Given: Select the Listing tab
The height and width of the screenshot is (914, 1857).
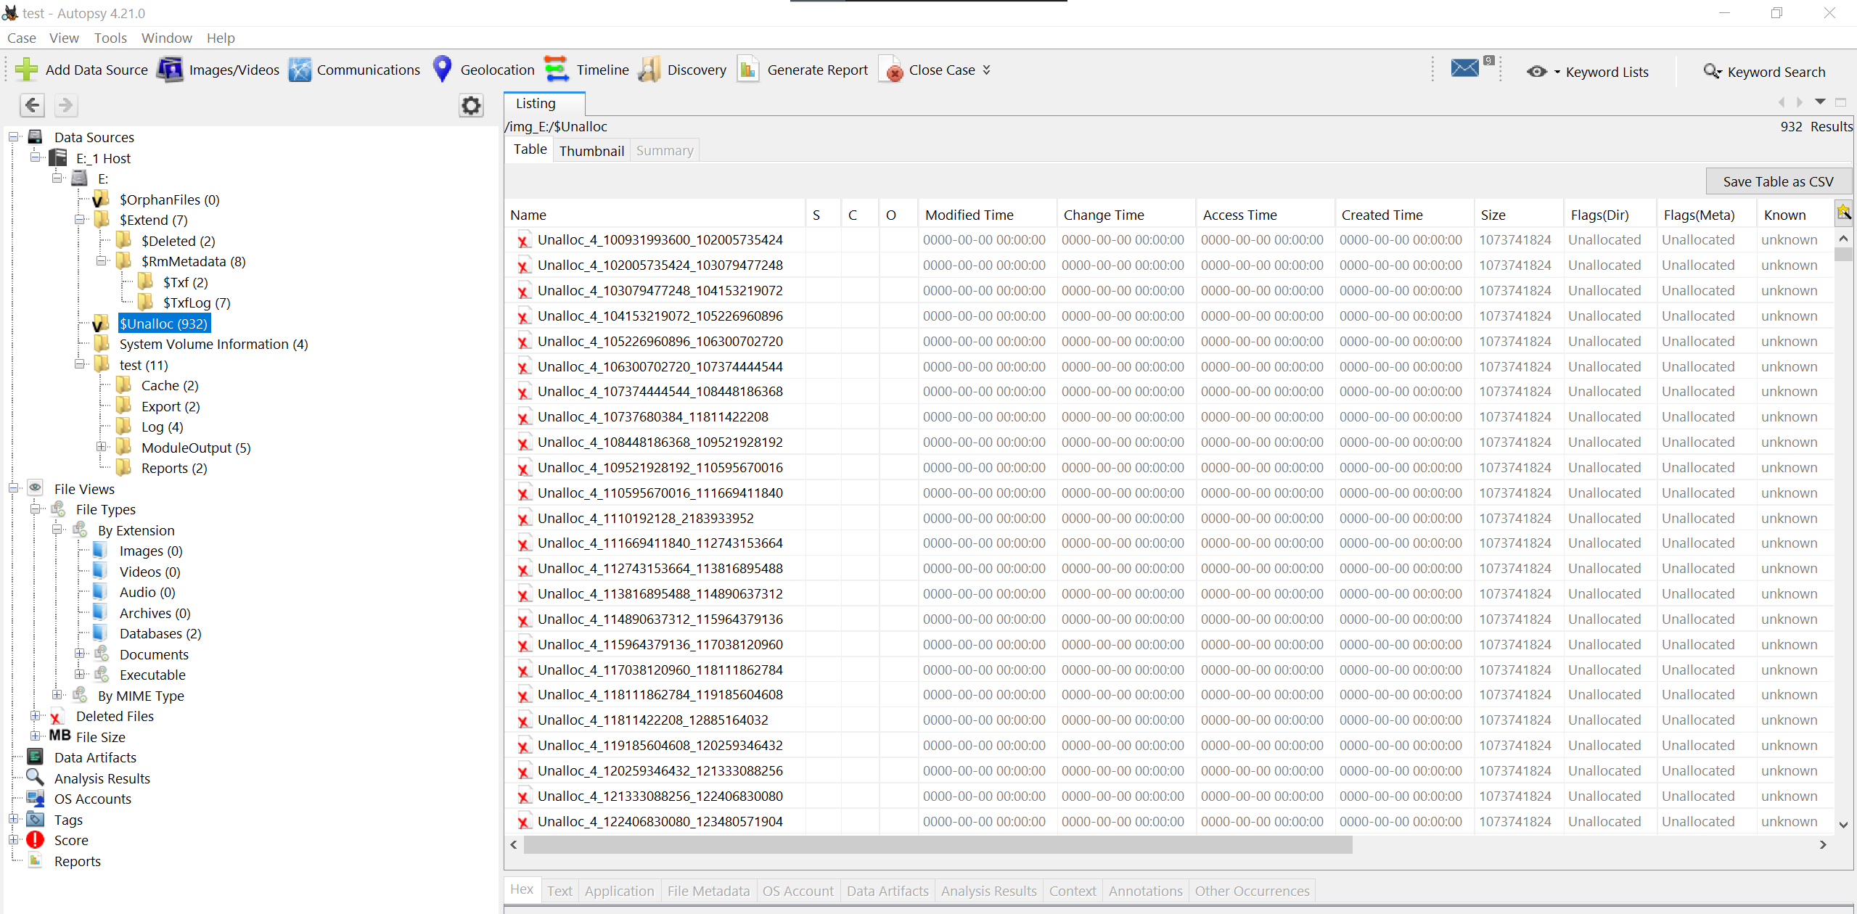Looking at the screenshot, I should point(545,104).
